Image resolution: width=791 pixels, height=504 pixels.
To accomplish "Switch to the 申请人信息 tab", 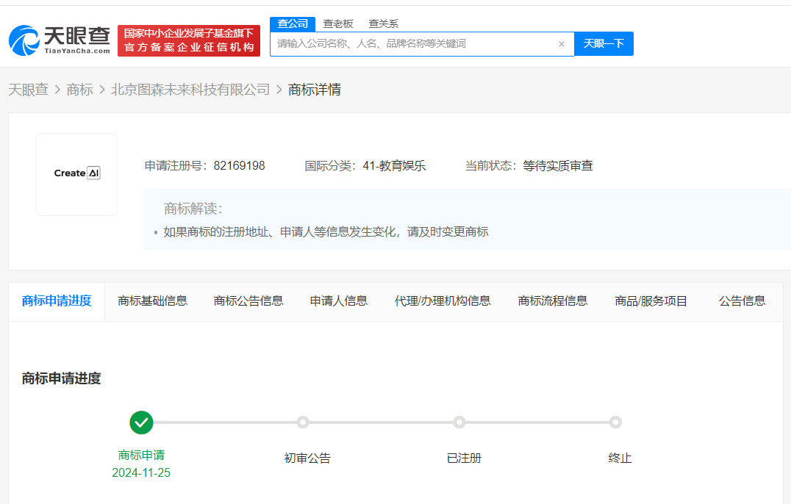I will tap(339, 301).
